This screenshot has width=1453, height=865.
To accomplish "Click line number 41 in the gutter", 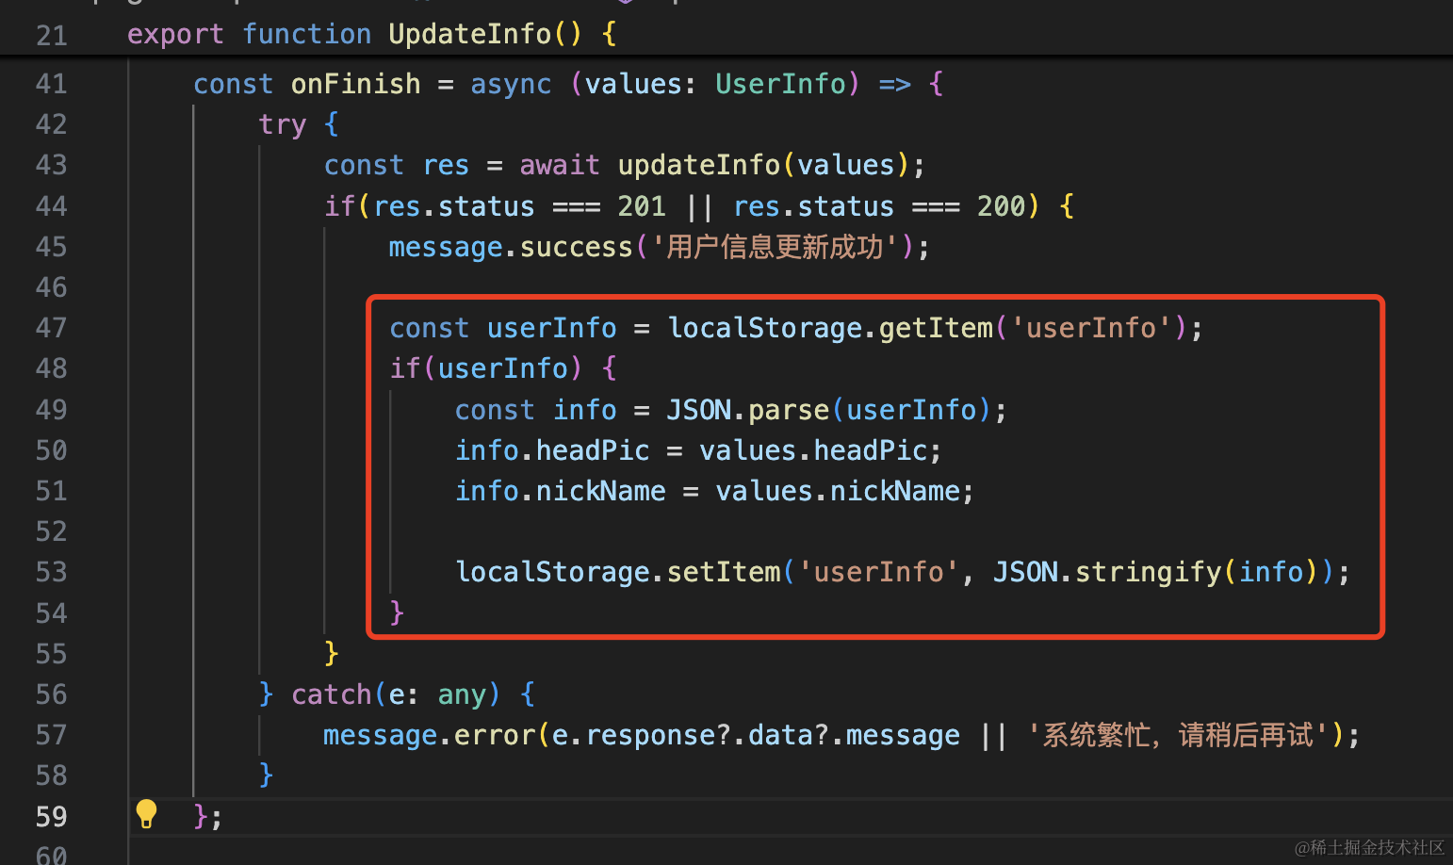I will [x=51, y=84].
